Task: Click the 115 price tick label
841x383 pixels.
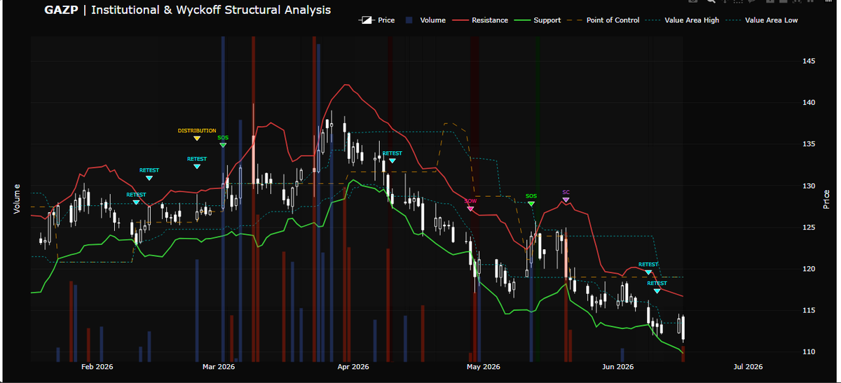Action: coord(809,310)
